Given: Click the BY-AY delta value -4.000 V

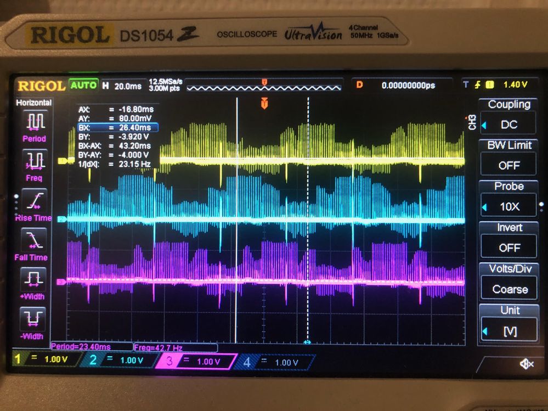Looking at the screenshot, I should pyautogui.click(x=134, y=155).
